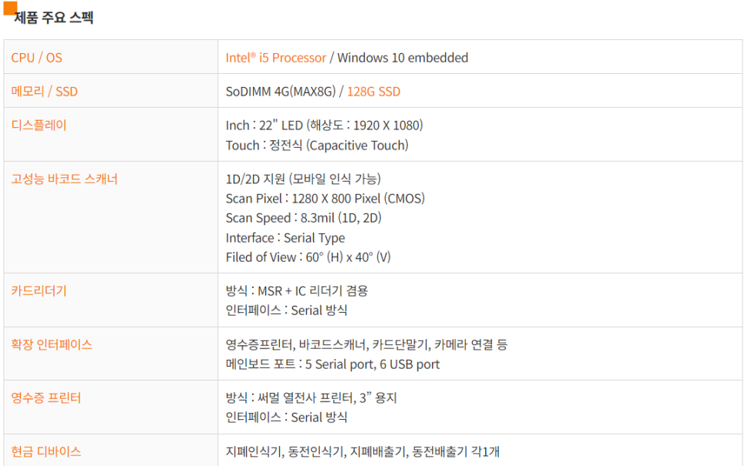
Task: Select the Scan Pixel 1280 X 800 line
Action: [x=325, y=199]
